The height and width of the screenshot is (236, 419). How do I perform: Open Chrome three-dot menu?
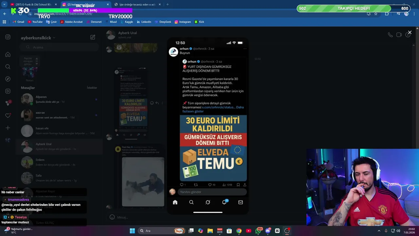point(414,13)
